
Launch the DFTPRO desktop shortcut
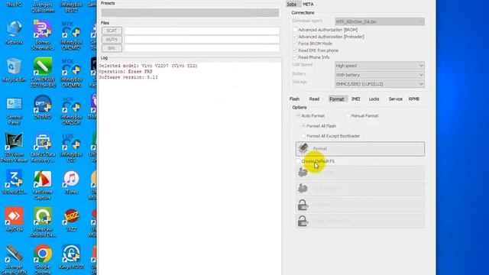pyautogui.click(x=43, y=107)
